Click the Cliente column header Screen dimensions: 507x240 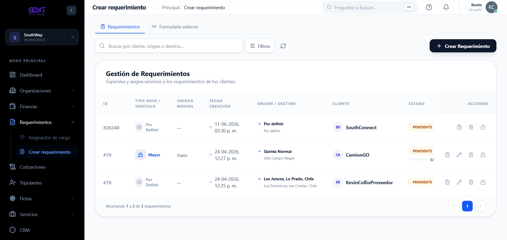341,104
